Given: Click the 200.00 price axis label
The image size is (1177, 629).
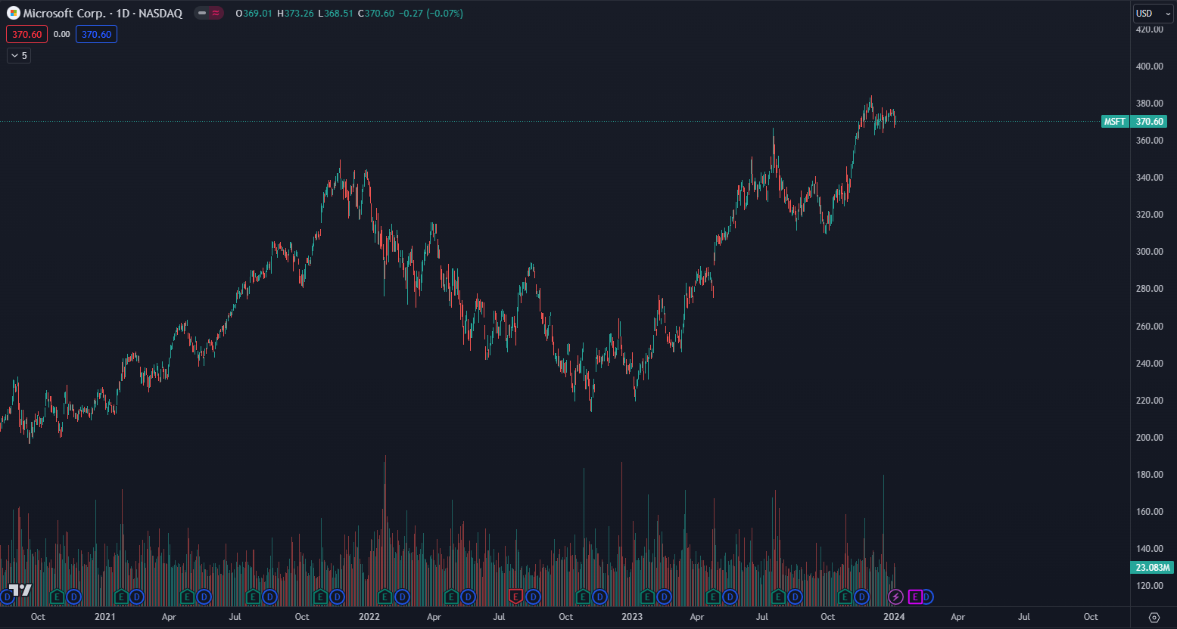Looking at the screenshot, I should (1150, 438).
